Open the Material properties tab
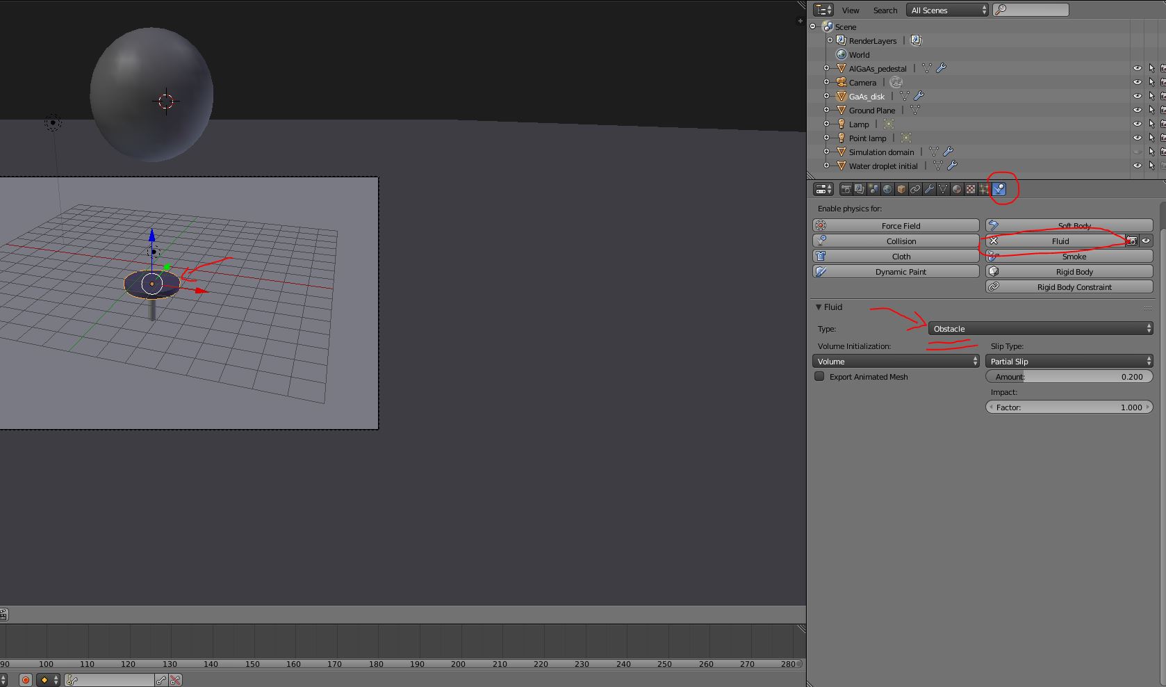 tap(957, 189)
